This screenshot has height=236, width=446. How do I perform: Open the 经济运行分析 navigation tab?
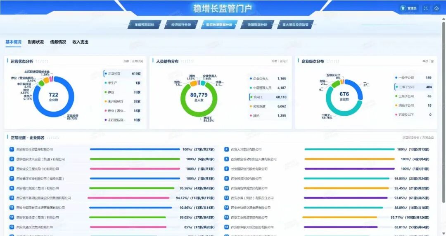pos(181,25)
